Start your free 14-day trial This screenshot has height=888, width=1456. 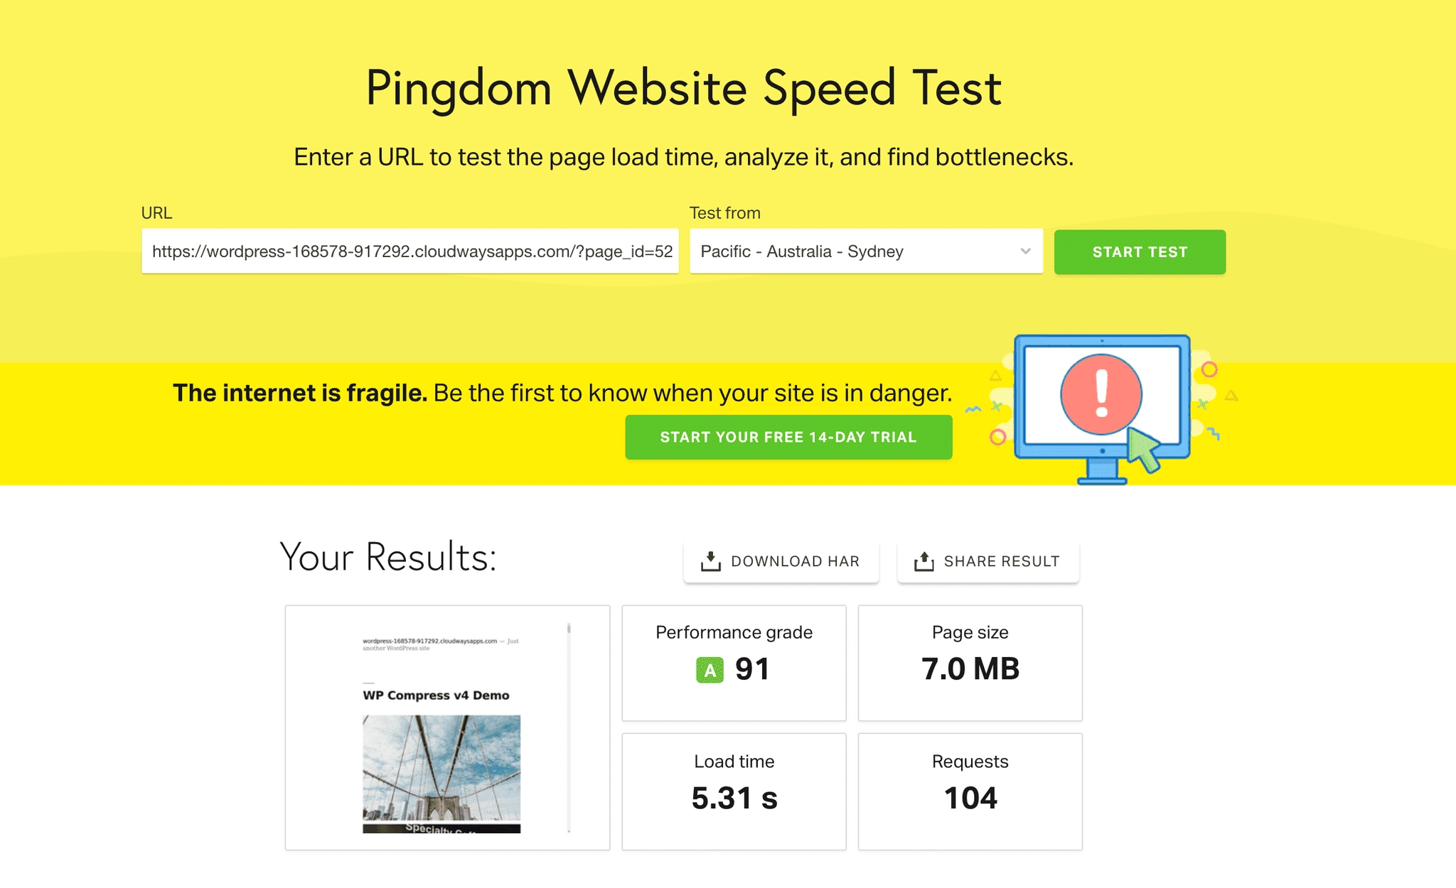click(x=788, y=437)
